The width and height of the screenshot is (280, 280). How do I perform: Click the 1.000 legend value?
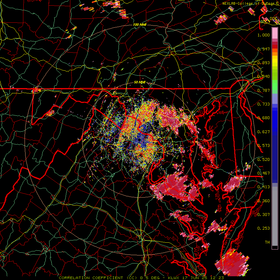[x=264, y=35]
